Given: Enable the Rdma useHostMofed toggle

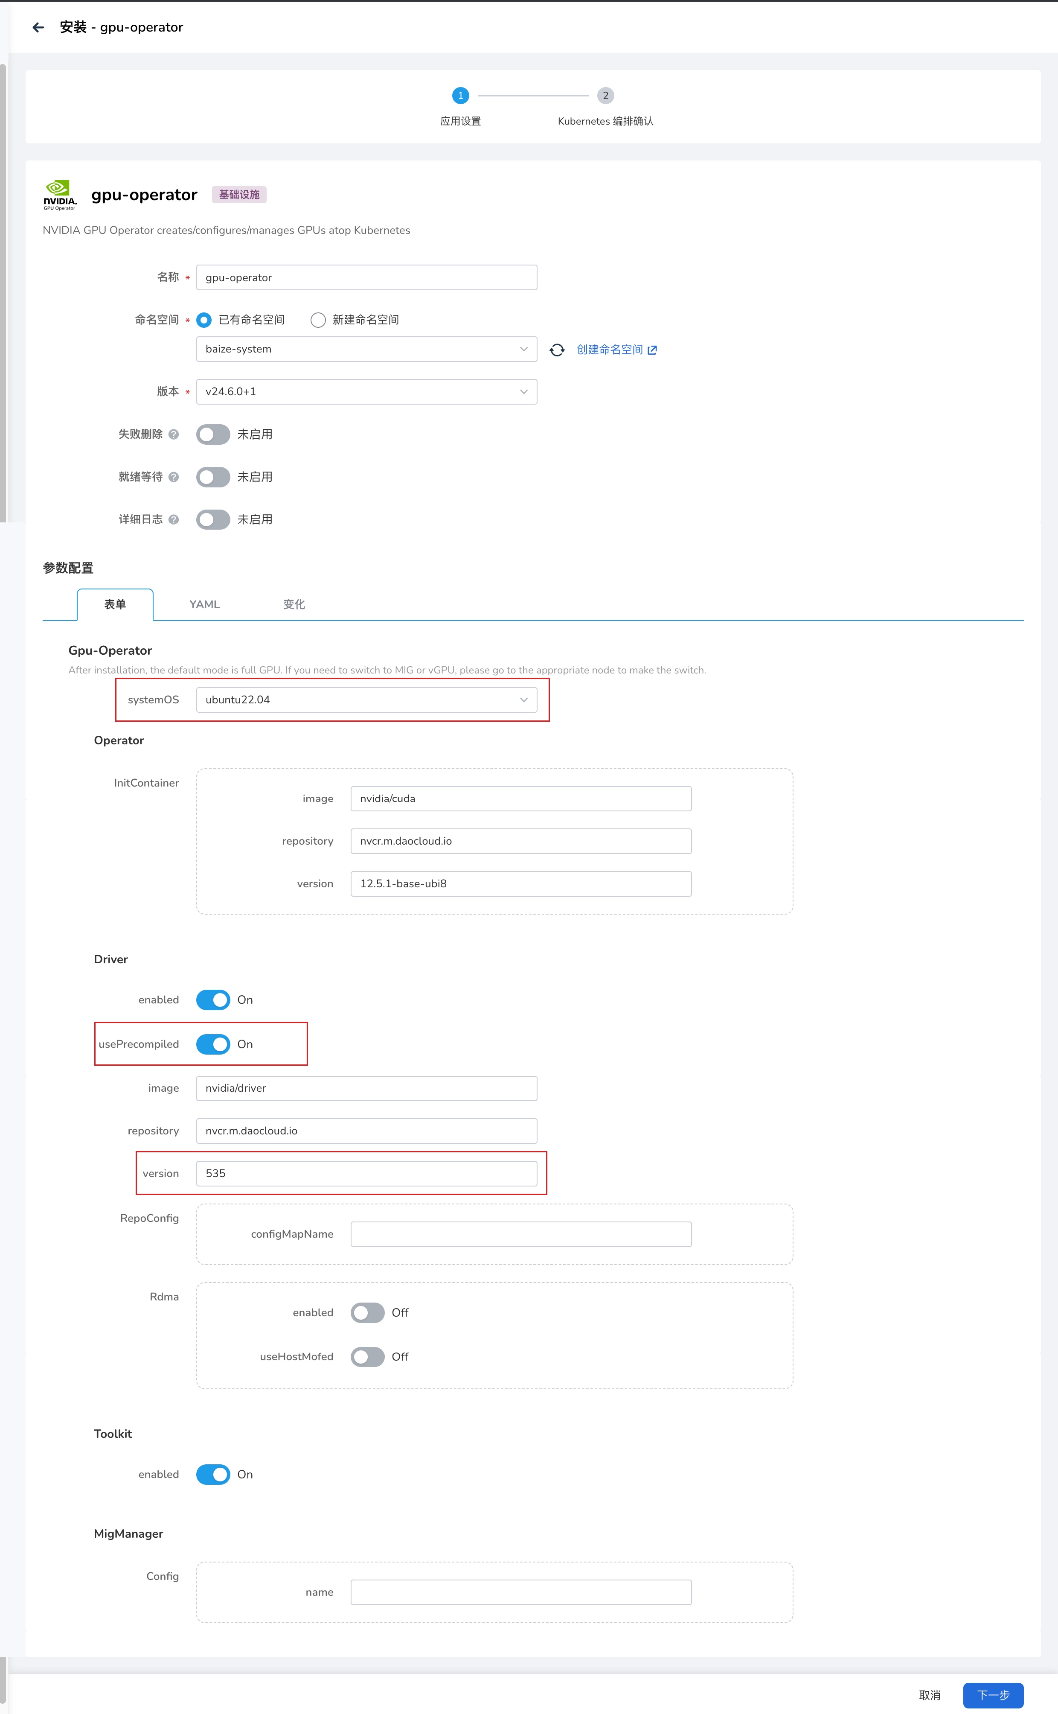Looking at the screenshot, I should pyautogui.click(x=367, y=1356).
